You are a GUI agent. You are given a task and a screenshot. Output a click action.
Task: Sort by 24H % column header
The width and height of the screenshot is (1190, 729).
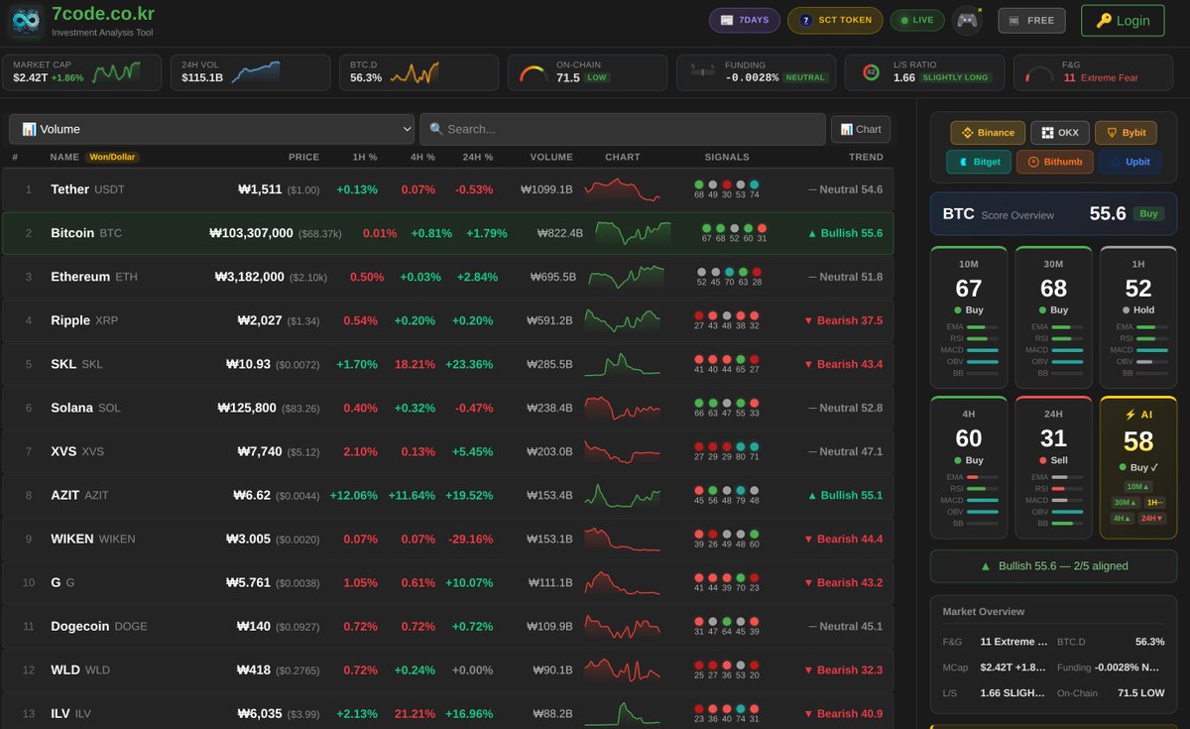pos(478,157)
